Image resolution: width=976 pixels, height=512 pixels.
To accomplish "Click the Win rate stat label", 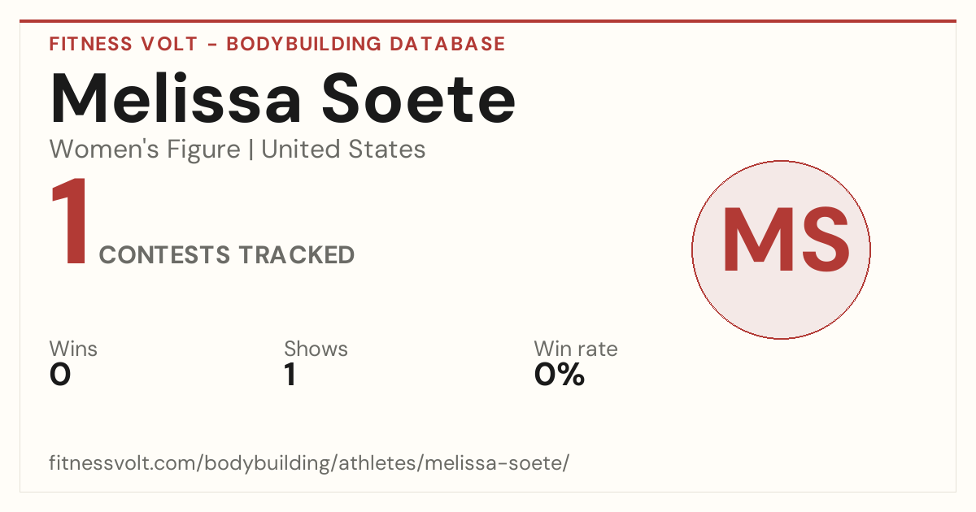I will click(576, 349).
